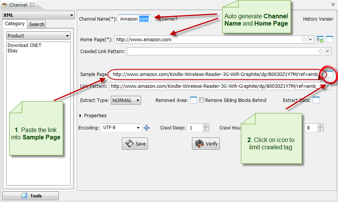Select the Category tab

15,24
